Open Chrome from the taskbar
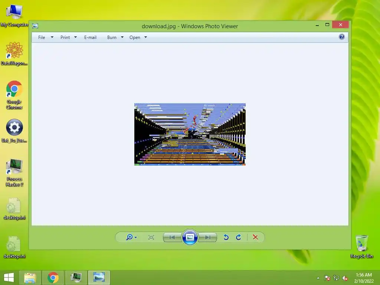380x285 pixels. click(x=53, y=278)
